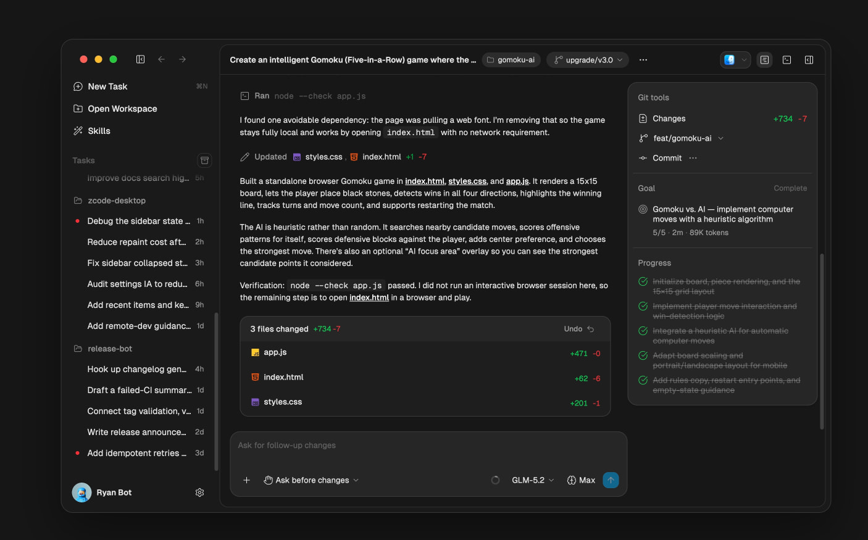Toggle the task details panel icon

764,60
